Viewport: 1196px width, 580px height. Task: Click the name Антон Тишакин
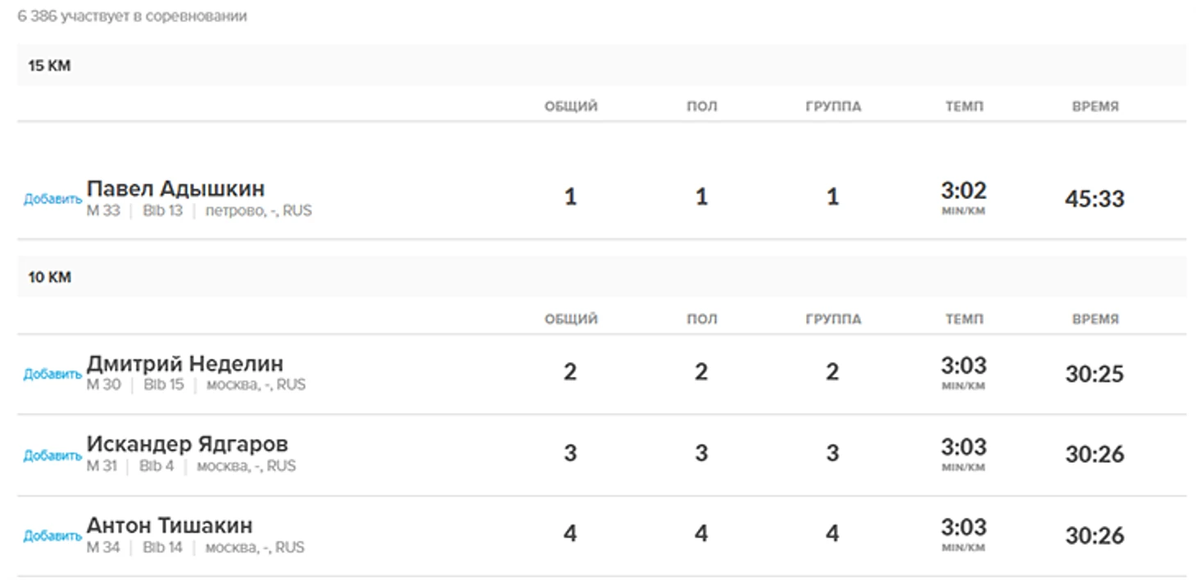click(x=170, y=525)
